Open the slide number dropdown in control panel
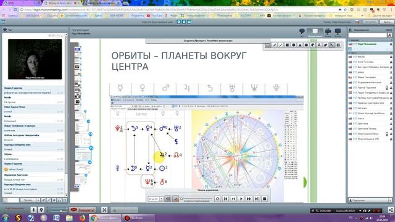The width and height of the screenshot is (395, 222). pos(161,199)
